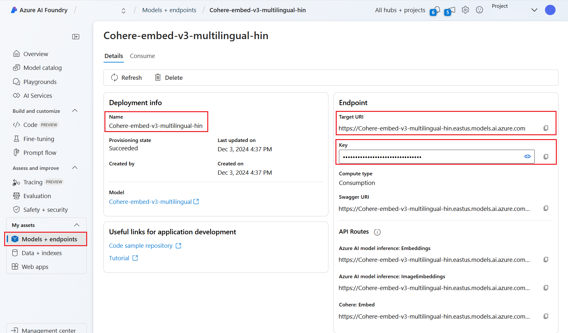The width and height of the screenshot is (568, 333).
Task: Click the Consumption compute type value
Action: [x=357, y=183]
